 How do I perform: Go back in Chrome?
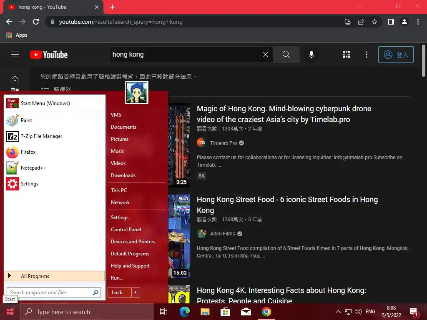click(x=9, y=22)
